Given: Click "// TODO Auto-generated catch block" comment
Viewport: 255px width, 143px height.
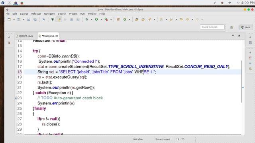Looking at the screenshot, I should click(70, 98).
